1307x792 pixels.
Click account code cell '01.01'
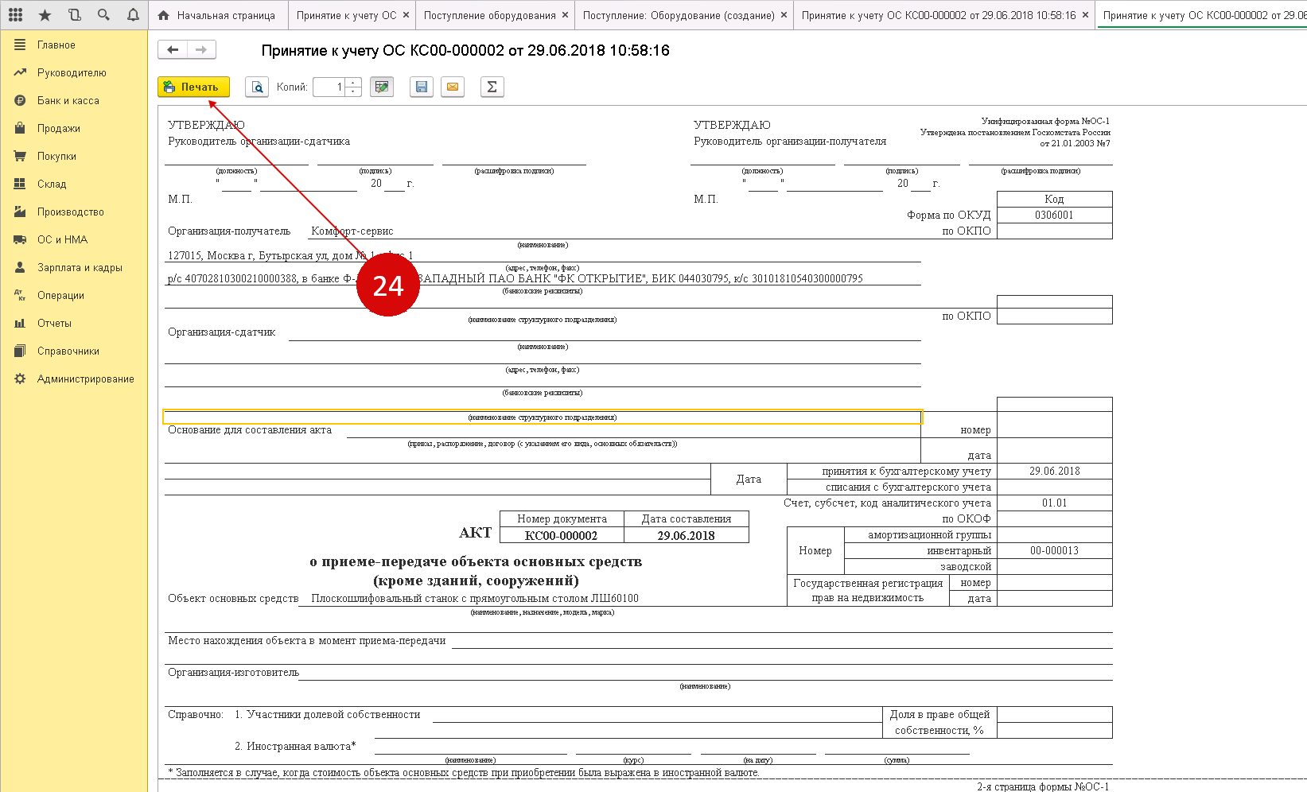1054,503
